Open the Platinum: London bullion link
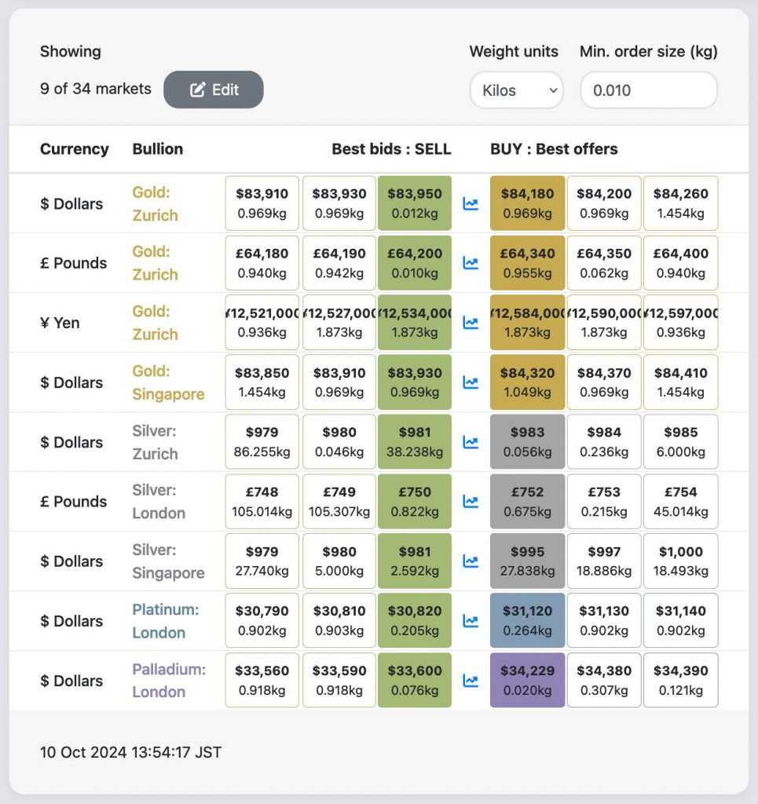Viewport: 758px width, 804px height. click(x=166, y=621)
